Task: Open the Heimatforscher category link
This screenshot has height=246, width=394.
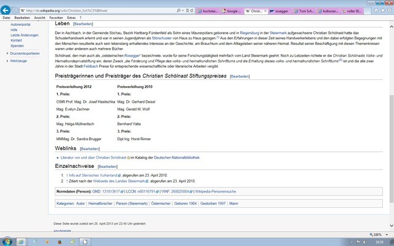Action: tap(100, 204)
